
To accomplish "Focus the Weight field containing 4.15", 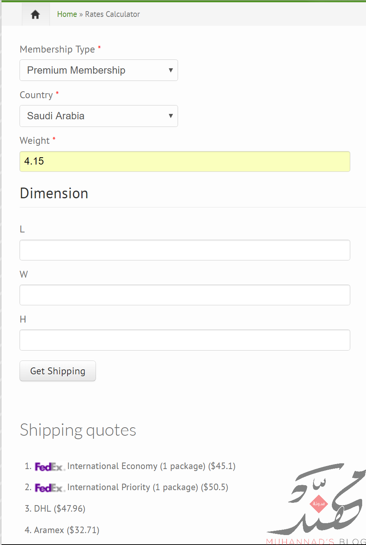I will (185, 161).
